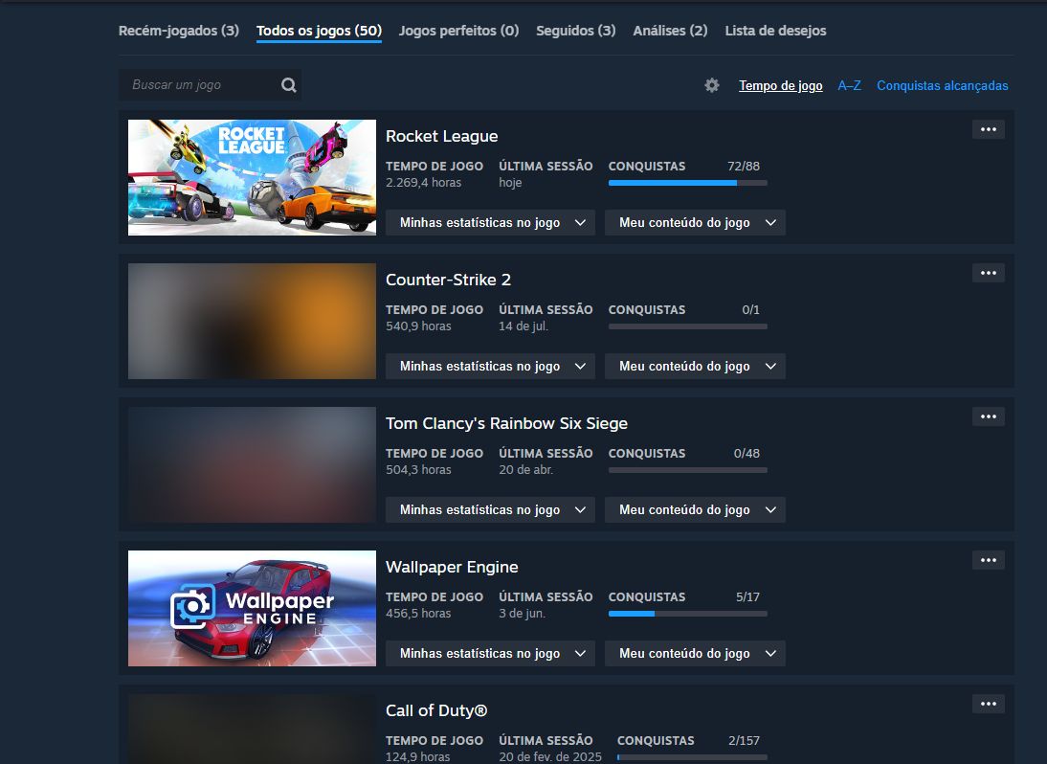
Task: Open the Análises (2) tab
Action: [x=670, y=31]
